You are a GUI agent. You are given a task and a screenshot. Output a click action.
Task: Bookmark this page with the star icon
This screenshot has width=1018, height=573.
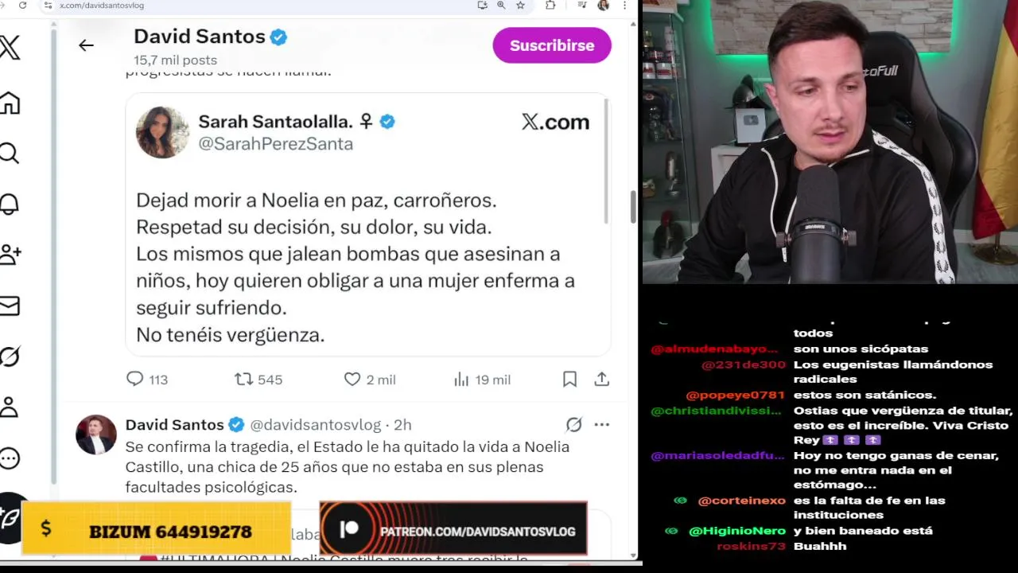click(520, 5)
